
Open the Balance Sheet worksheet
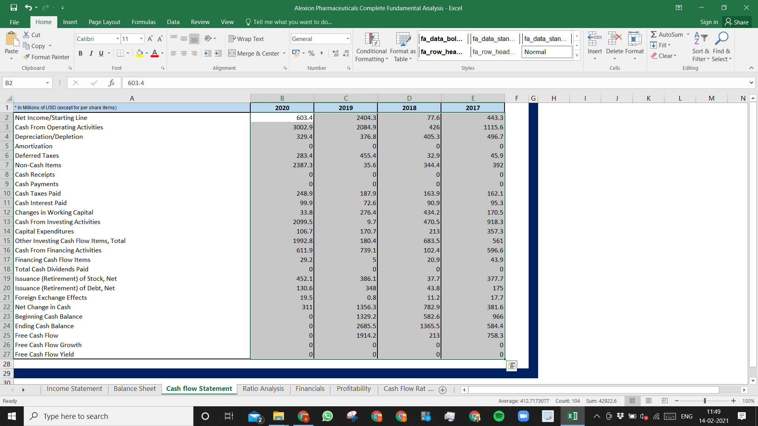135,389
